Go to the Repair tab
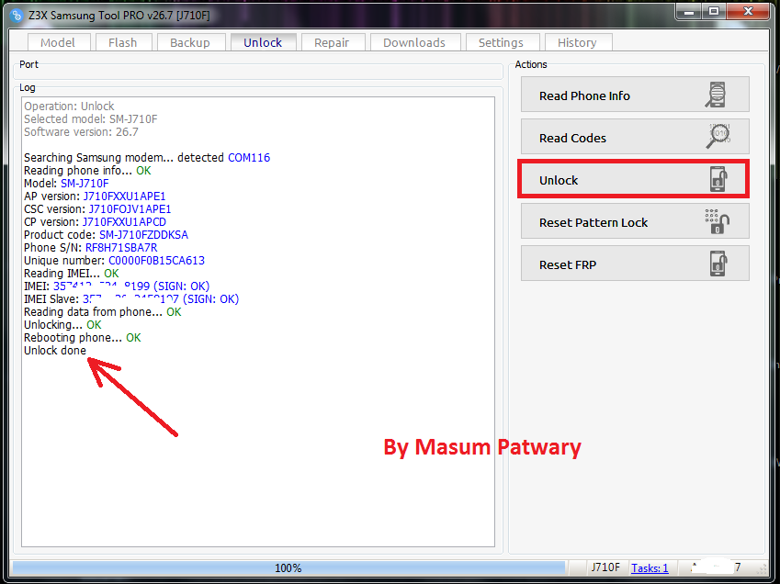This screenshot has height=584, width=780. [x=333, y=42]
